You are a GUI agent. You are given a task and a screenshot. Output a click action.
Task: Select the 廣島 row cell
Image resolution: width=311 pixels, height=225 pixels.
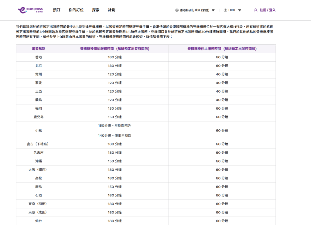39,186
